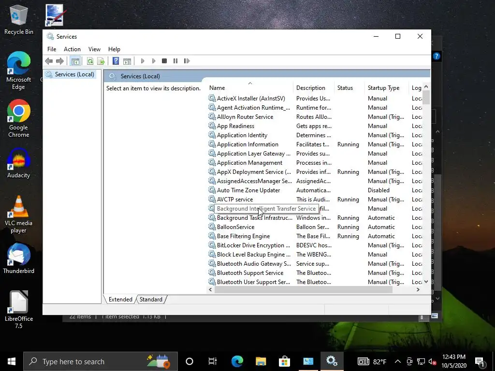Click the vertical scrollbar down arrow in services list
Viewport: 495px width, 371px height.
click(426, 282)
